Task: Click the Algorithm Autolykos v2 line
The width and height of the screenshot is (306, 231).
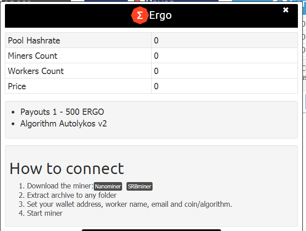Action: (x=64, y=124)
